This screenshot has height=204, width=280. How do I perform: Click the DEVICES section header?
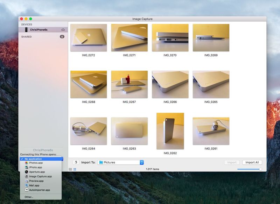click(x=27, y=24)
